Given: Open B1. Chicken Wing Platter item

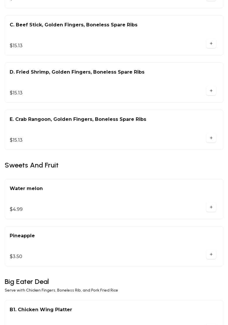Looking at the screenshot, I should pyautogui.click(x=41, y=310).
